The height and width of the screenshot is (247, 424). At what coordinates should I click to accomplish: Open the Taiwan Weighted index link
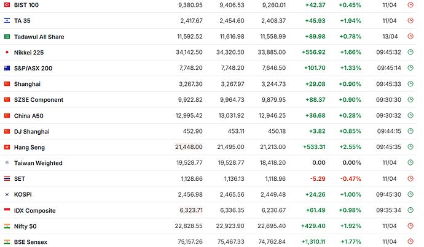(x=38, y=163)
